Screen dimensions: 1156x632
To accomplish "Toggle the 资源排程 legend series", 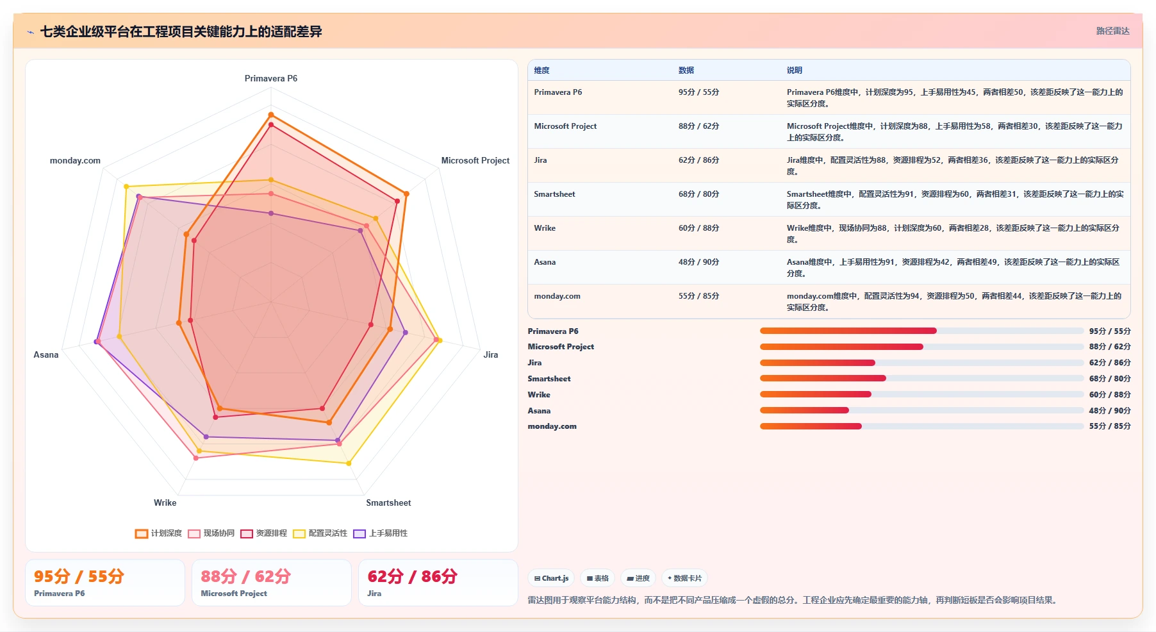I will tap(264, 533).
